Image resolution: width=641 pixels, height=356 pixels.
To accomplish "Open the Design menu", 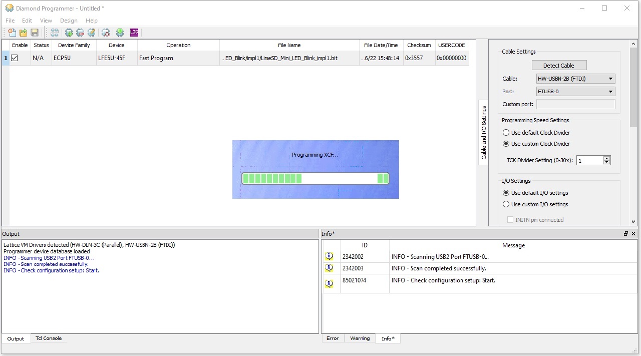I will [x=69, y=21].
